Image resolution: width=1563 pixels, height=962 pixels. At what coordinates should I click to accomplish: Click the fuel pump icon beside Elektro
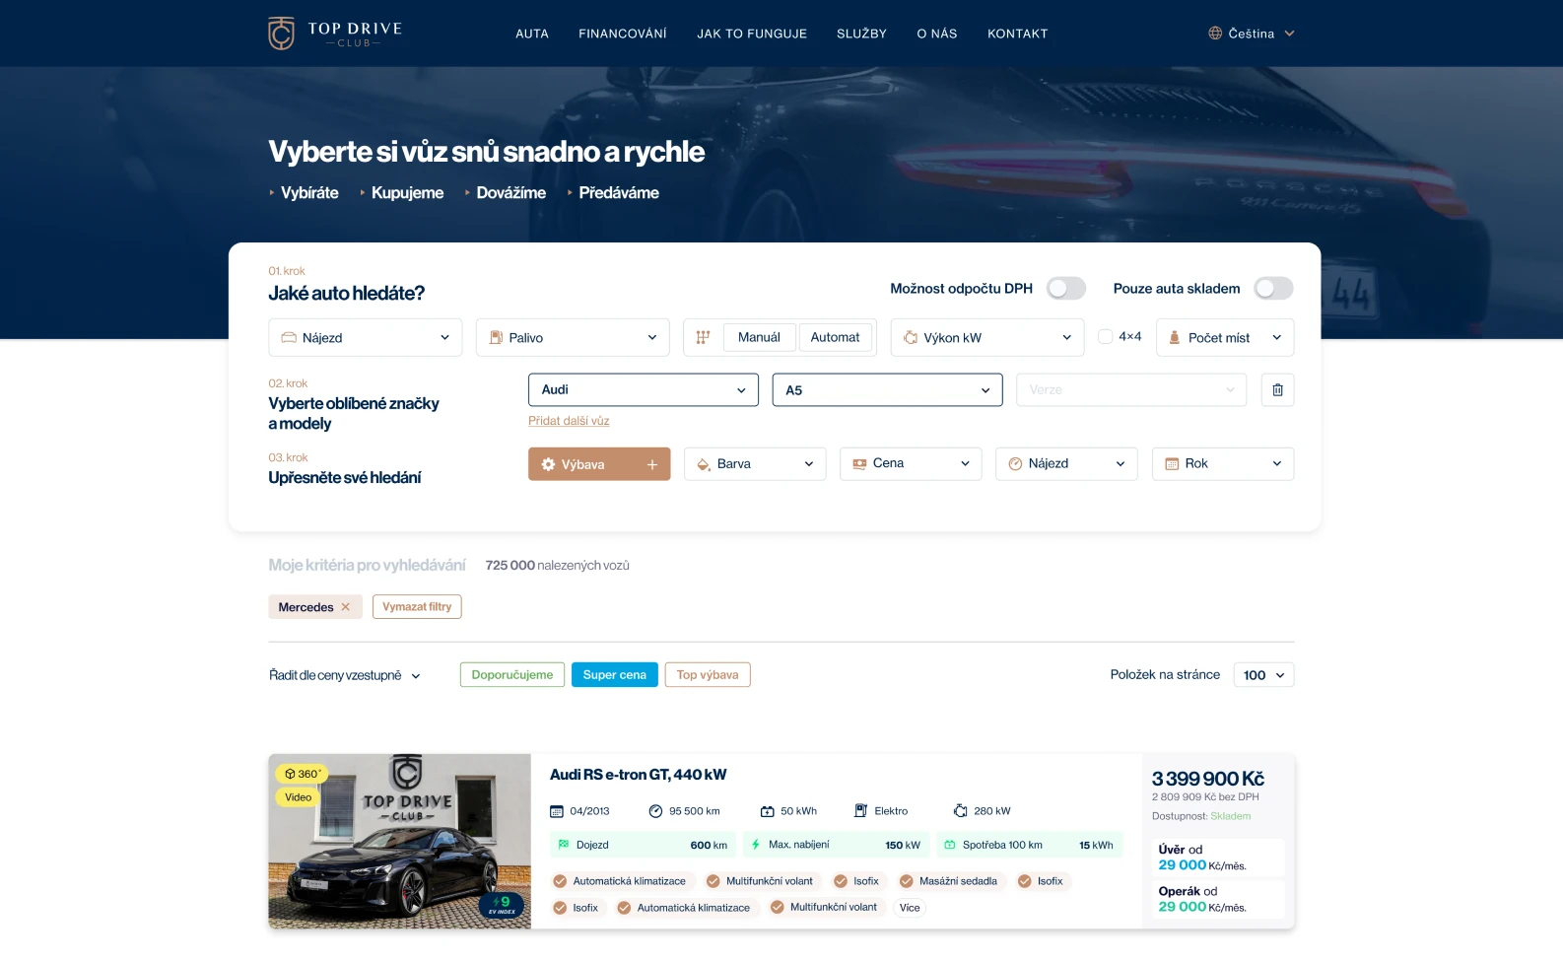point(860,811)
